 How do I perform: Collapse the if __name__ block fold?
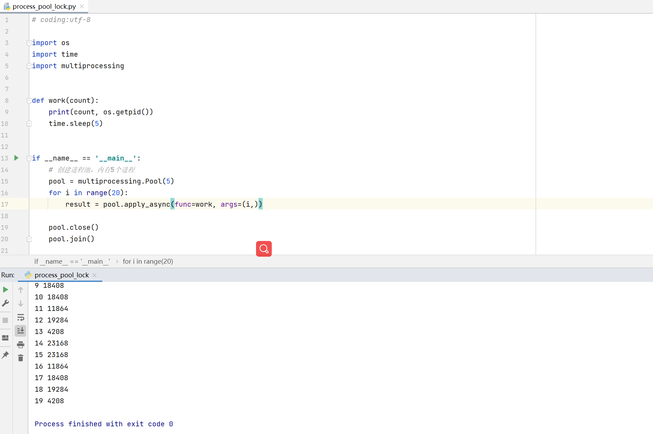tap(29, 158)
